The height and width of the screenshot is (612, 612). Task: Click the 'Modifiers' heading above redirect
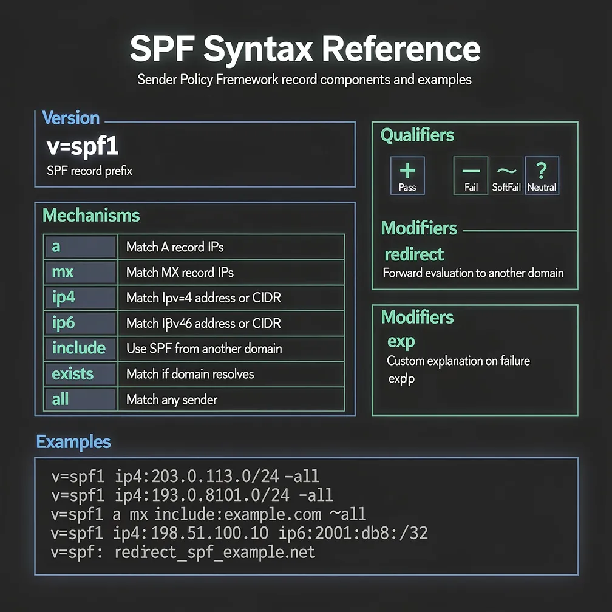tap(419, 228)
